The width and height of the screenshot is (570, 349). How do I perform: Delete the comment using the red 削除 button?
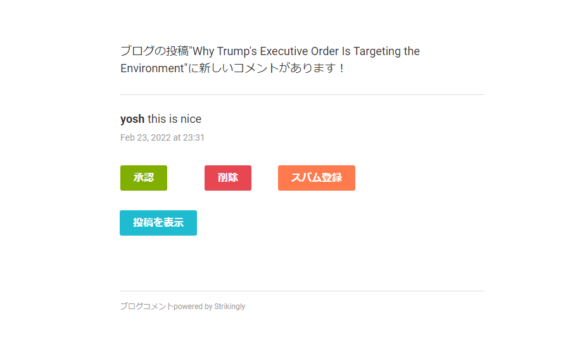click(228, 178)
